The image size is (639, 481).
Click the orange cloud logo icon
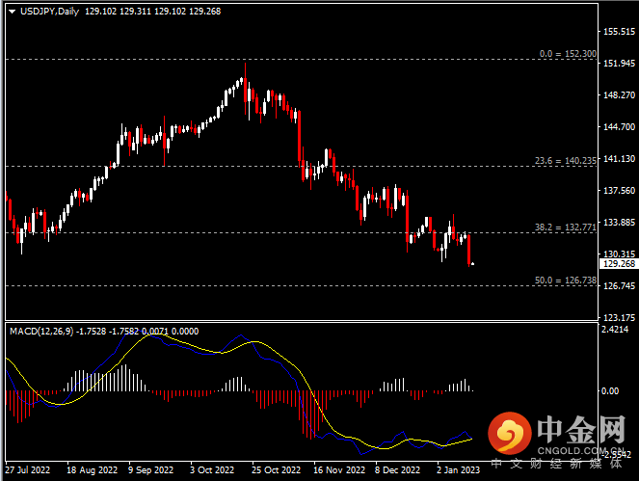coord(510,434)
